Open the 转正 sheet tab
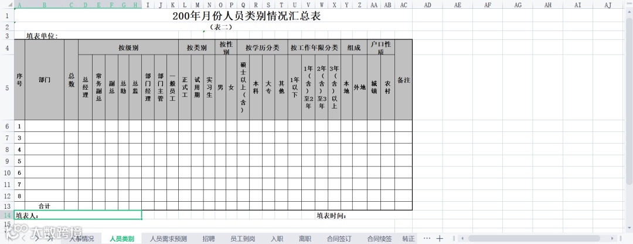This screenshot has height=244, width=633. (409, 239)
